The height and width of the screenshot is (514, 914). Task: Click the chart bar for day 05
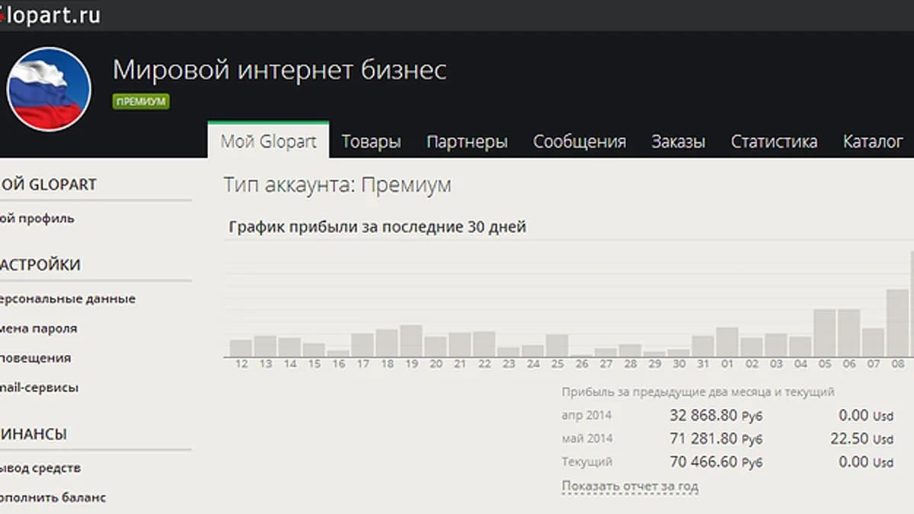(x=826, y=333)
